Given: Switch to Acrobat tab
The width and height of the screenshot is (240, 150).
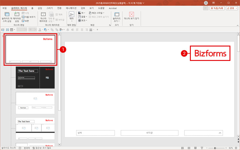Looking at the screenshot, I should [113, 8].
